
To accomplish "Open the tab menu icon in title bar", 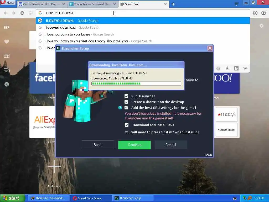I will point(237,4).
